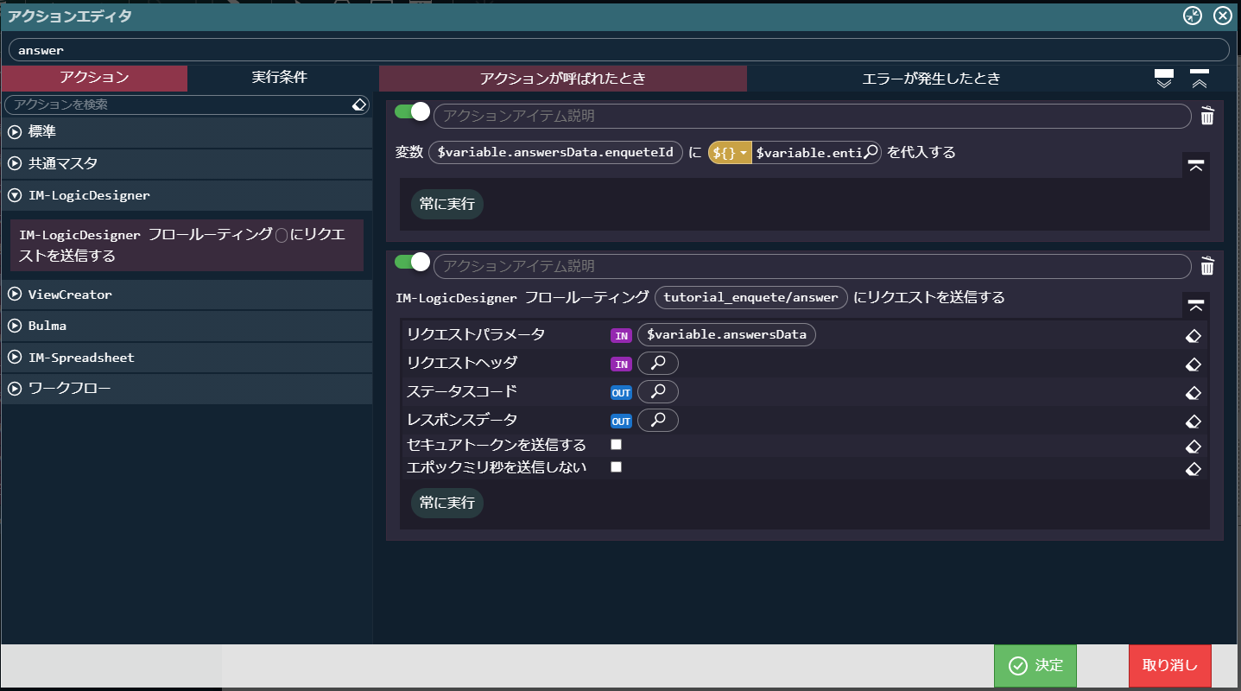Open variable picker for ステータスコード
This screenshot has height=691, width=1241.
pos(657,392)
